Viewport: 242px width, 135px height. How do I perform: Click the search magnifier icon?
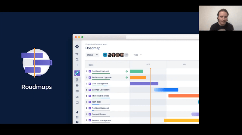coord(77,60)
